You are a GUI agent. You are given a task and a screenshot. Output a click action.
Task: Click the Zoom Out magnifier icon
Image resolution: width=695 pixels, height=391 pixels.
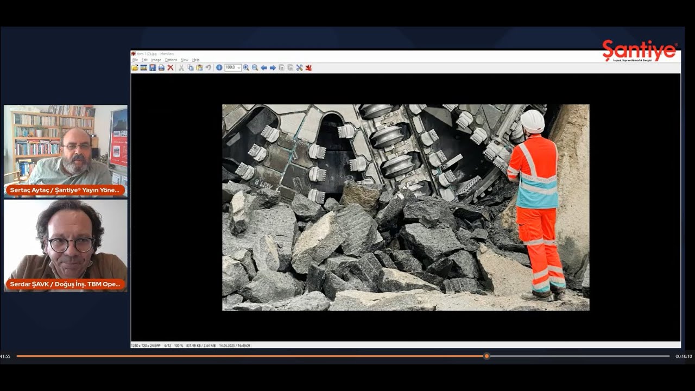pyautogui.click(x=255, y=68)
